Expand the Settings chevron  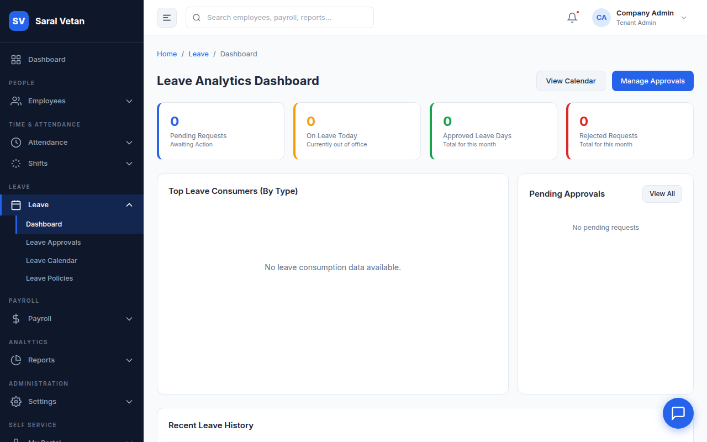click(x=129, y=402)
